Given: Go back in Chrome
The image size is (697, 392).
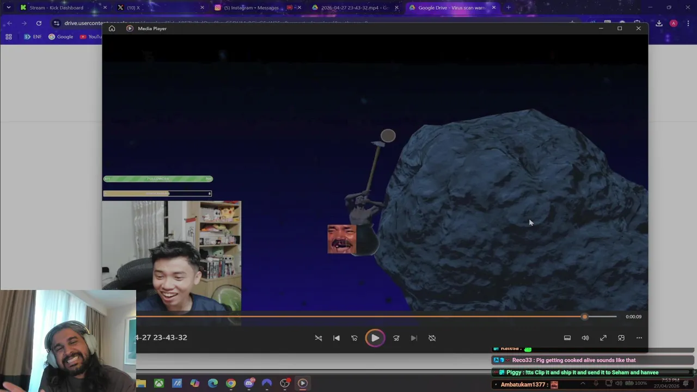Looking at the screenshot, I should point(9,23).
